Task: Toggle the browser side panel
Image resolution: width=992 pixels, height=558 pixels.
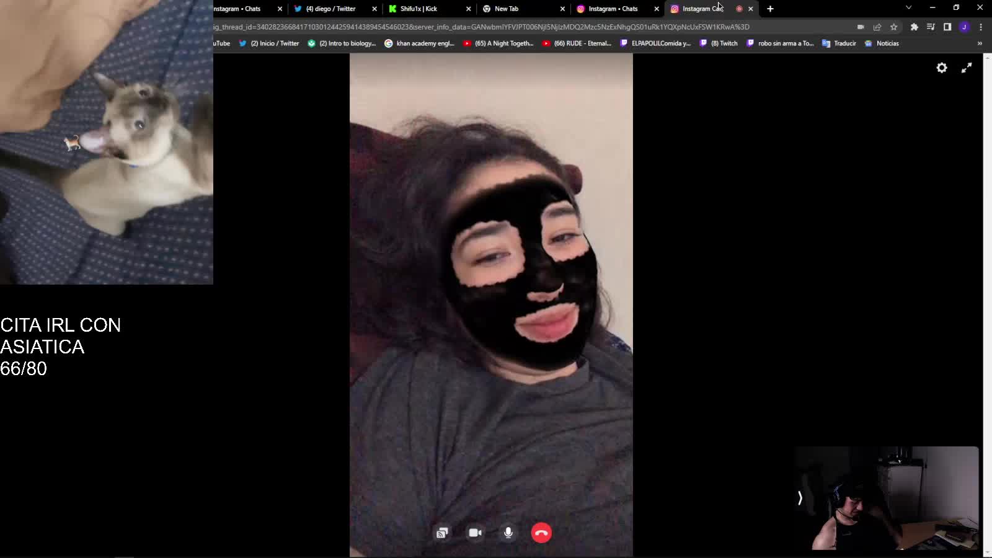Action: (x=947, y=27)
